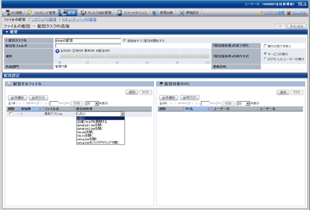
Task: Open the 管理台帳 tab
Action: (x=162, y=13)
